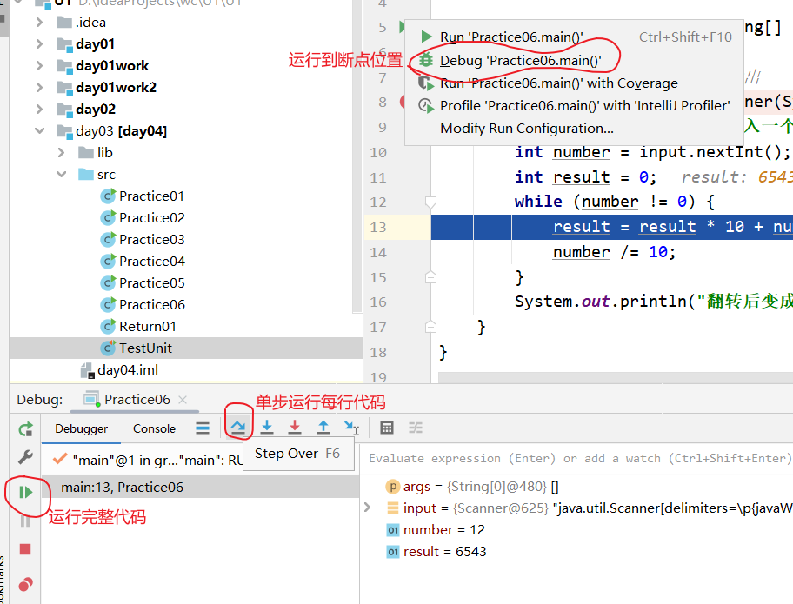Close the Practice06 debug tab
The image size is (793, 604).
click(x=183, y=399)
